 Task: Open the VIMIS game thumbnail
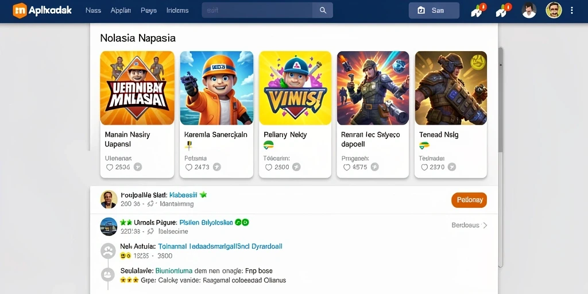click(x=295, y=88)
